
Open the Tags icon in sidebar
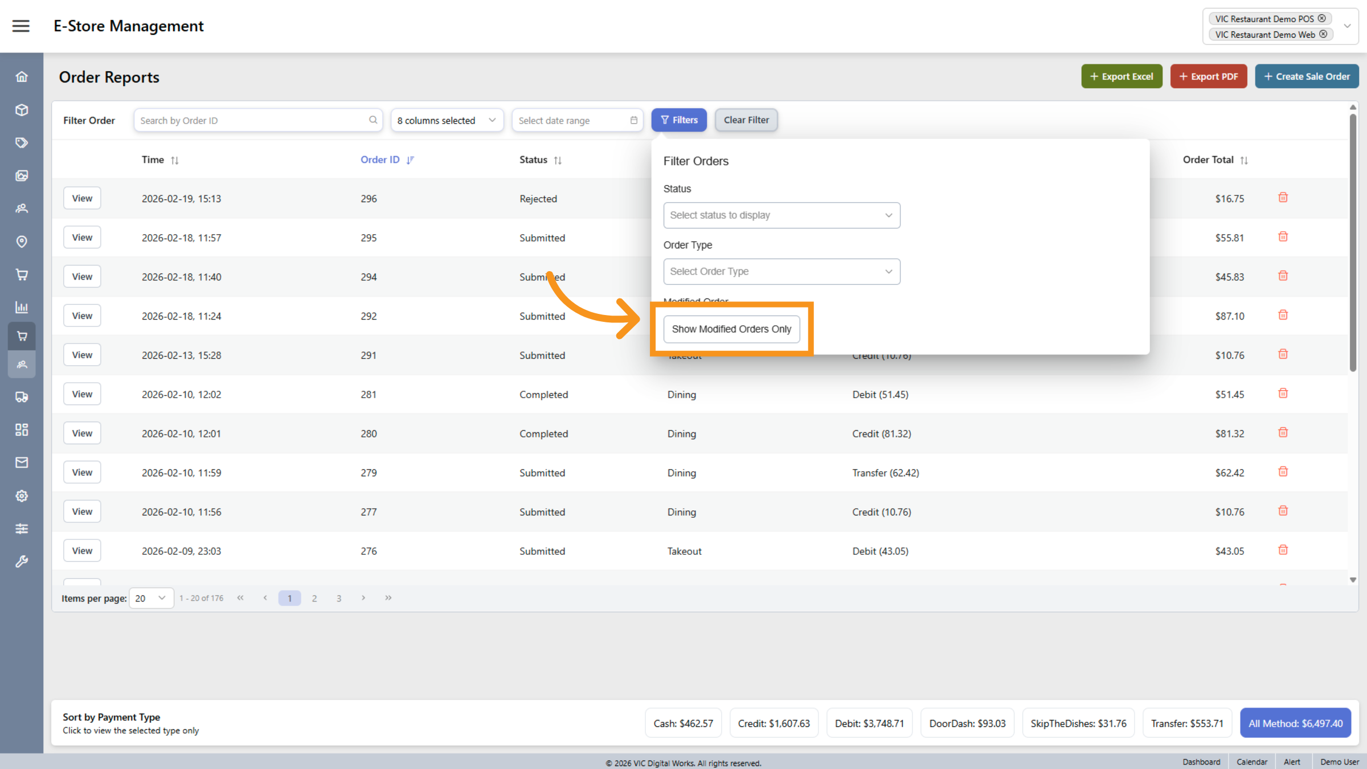pyautogui.click(x=22, y=142)
